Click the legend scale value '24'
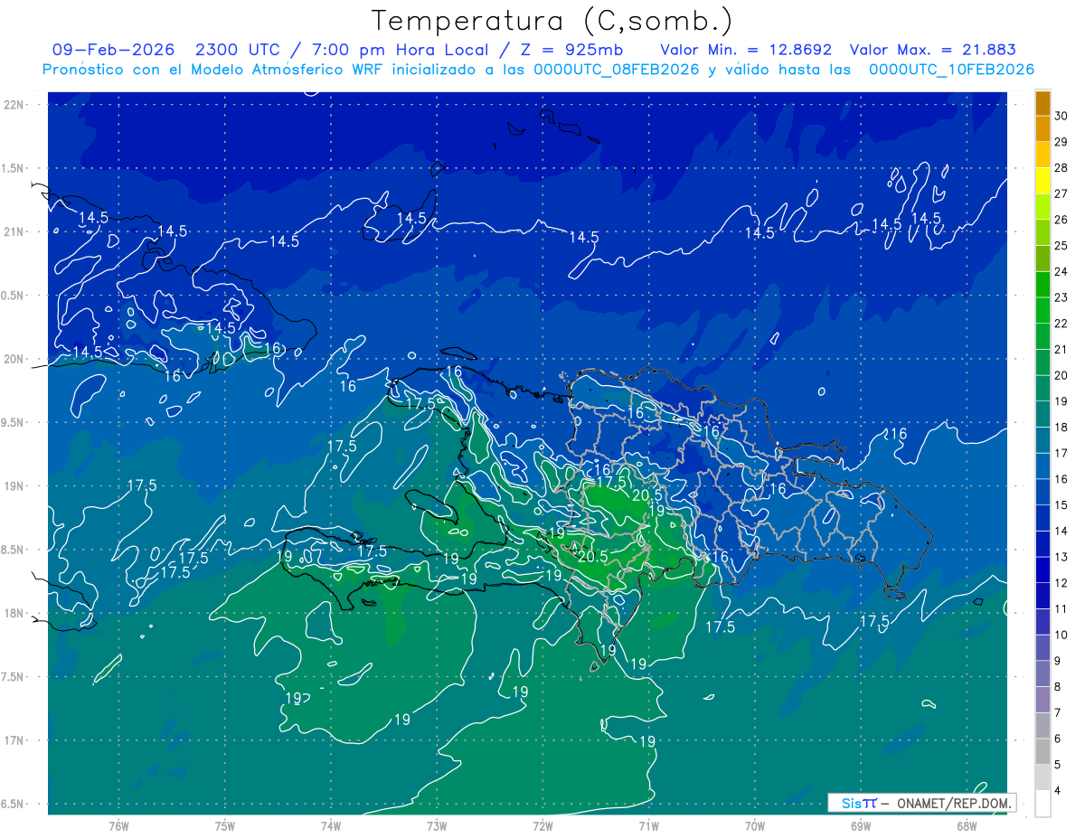This screenshot has height=838, width=1085. click(x=1061, y=271)
